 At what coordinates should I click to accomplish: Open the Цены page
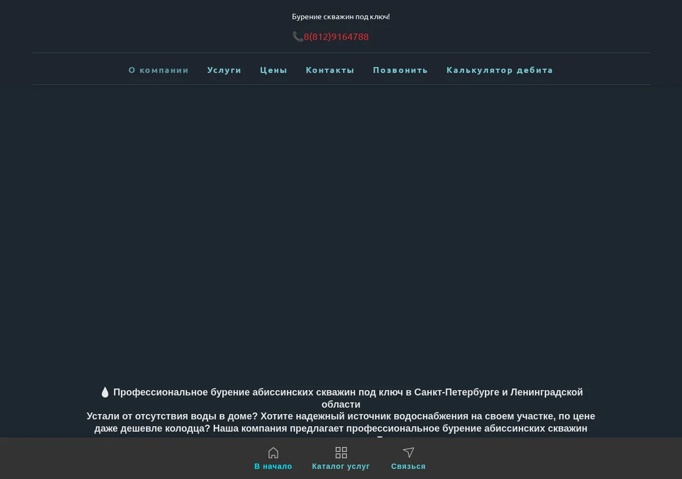pyautogui.click(x=274, y=70)
